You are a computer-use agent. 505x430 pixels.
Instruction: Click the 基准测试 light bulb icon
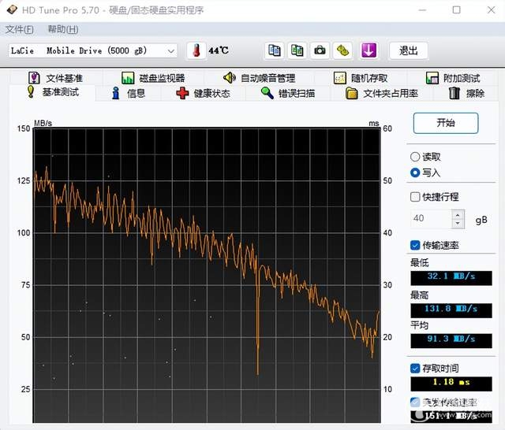click(31, 92)
